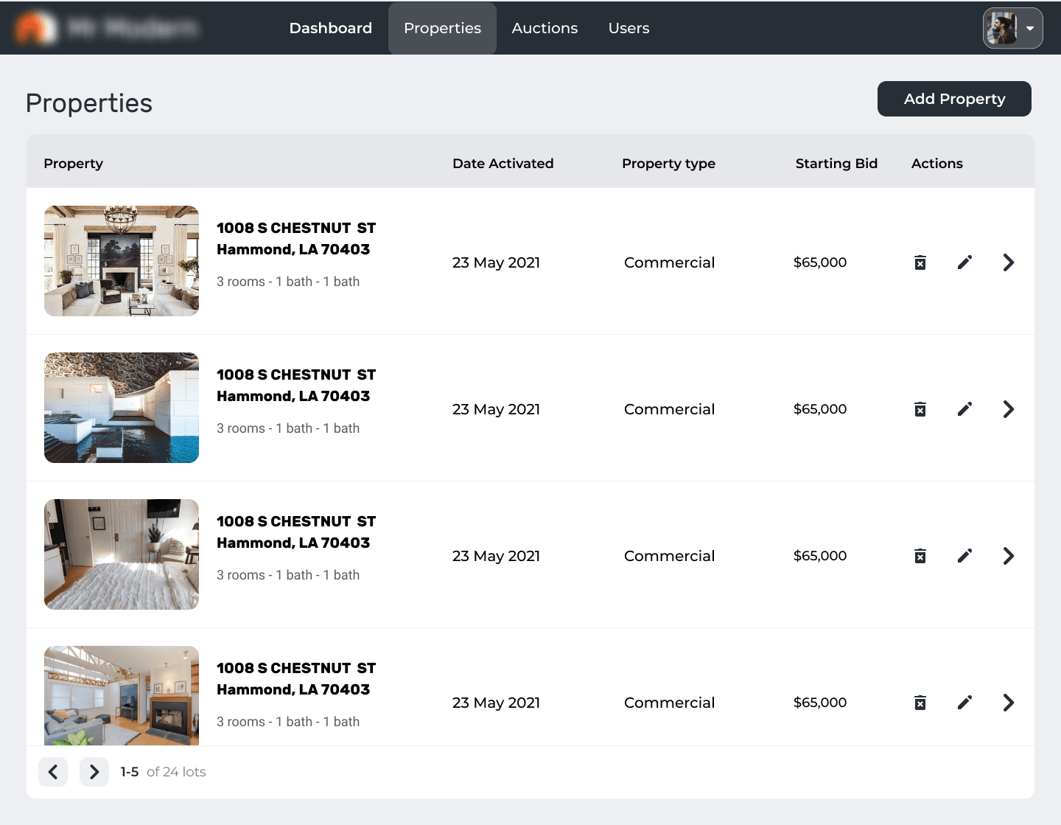Click the bedroom photo thumbnail
1061x825 pixels.
pos(121,554)
